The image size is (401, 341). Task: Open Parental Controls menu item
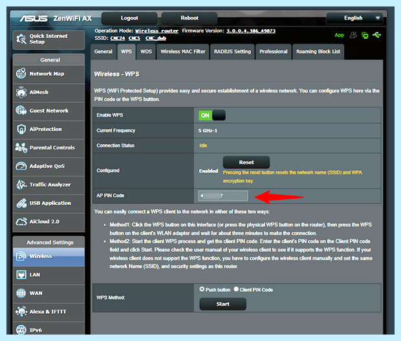tap(49, 148)
